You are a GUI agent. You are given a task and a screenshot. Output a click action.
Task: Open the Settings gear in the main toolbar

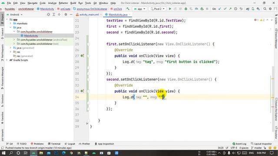click(270, 9)
